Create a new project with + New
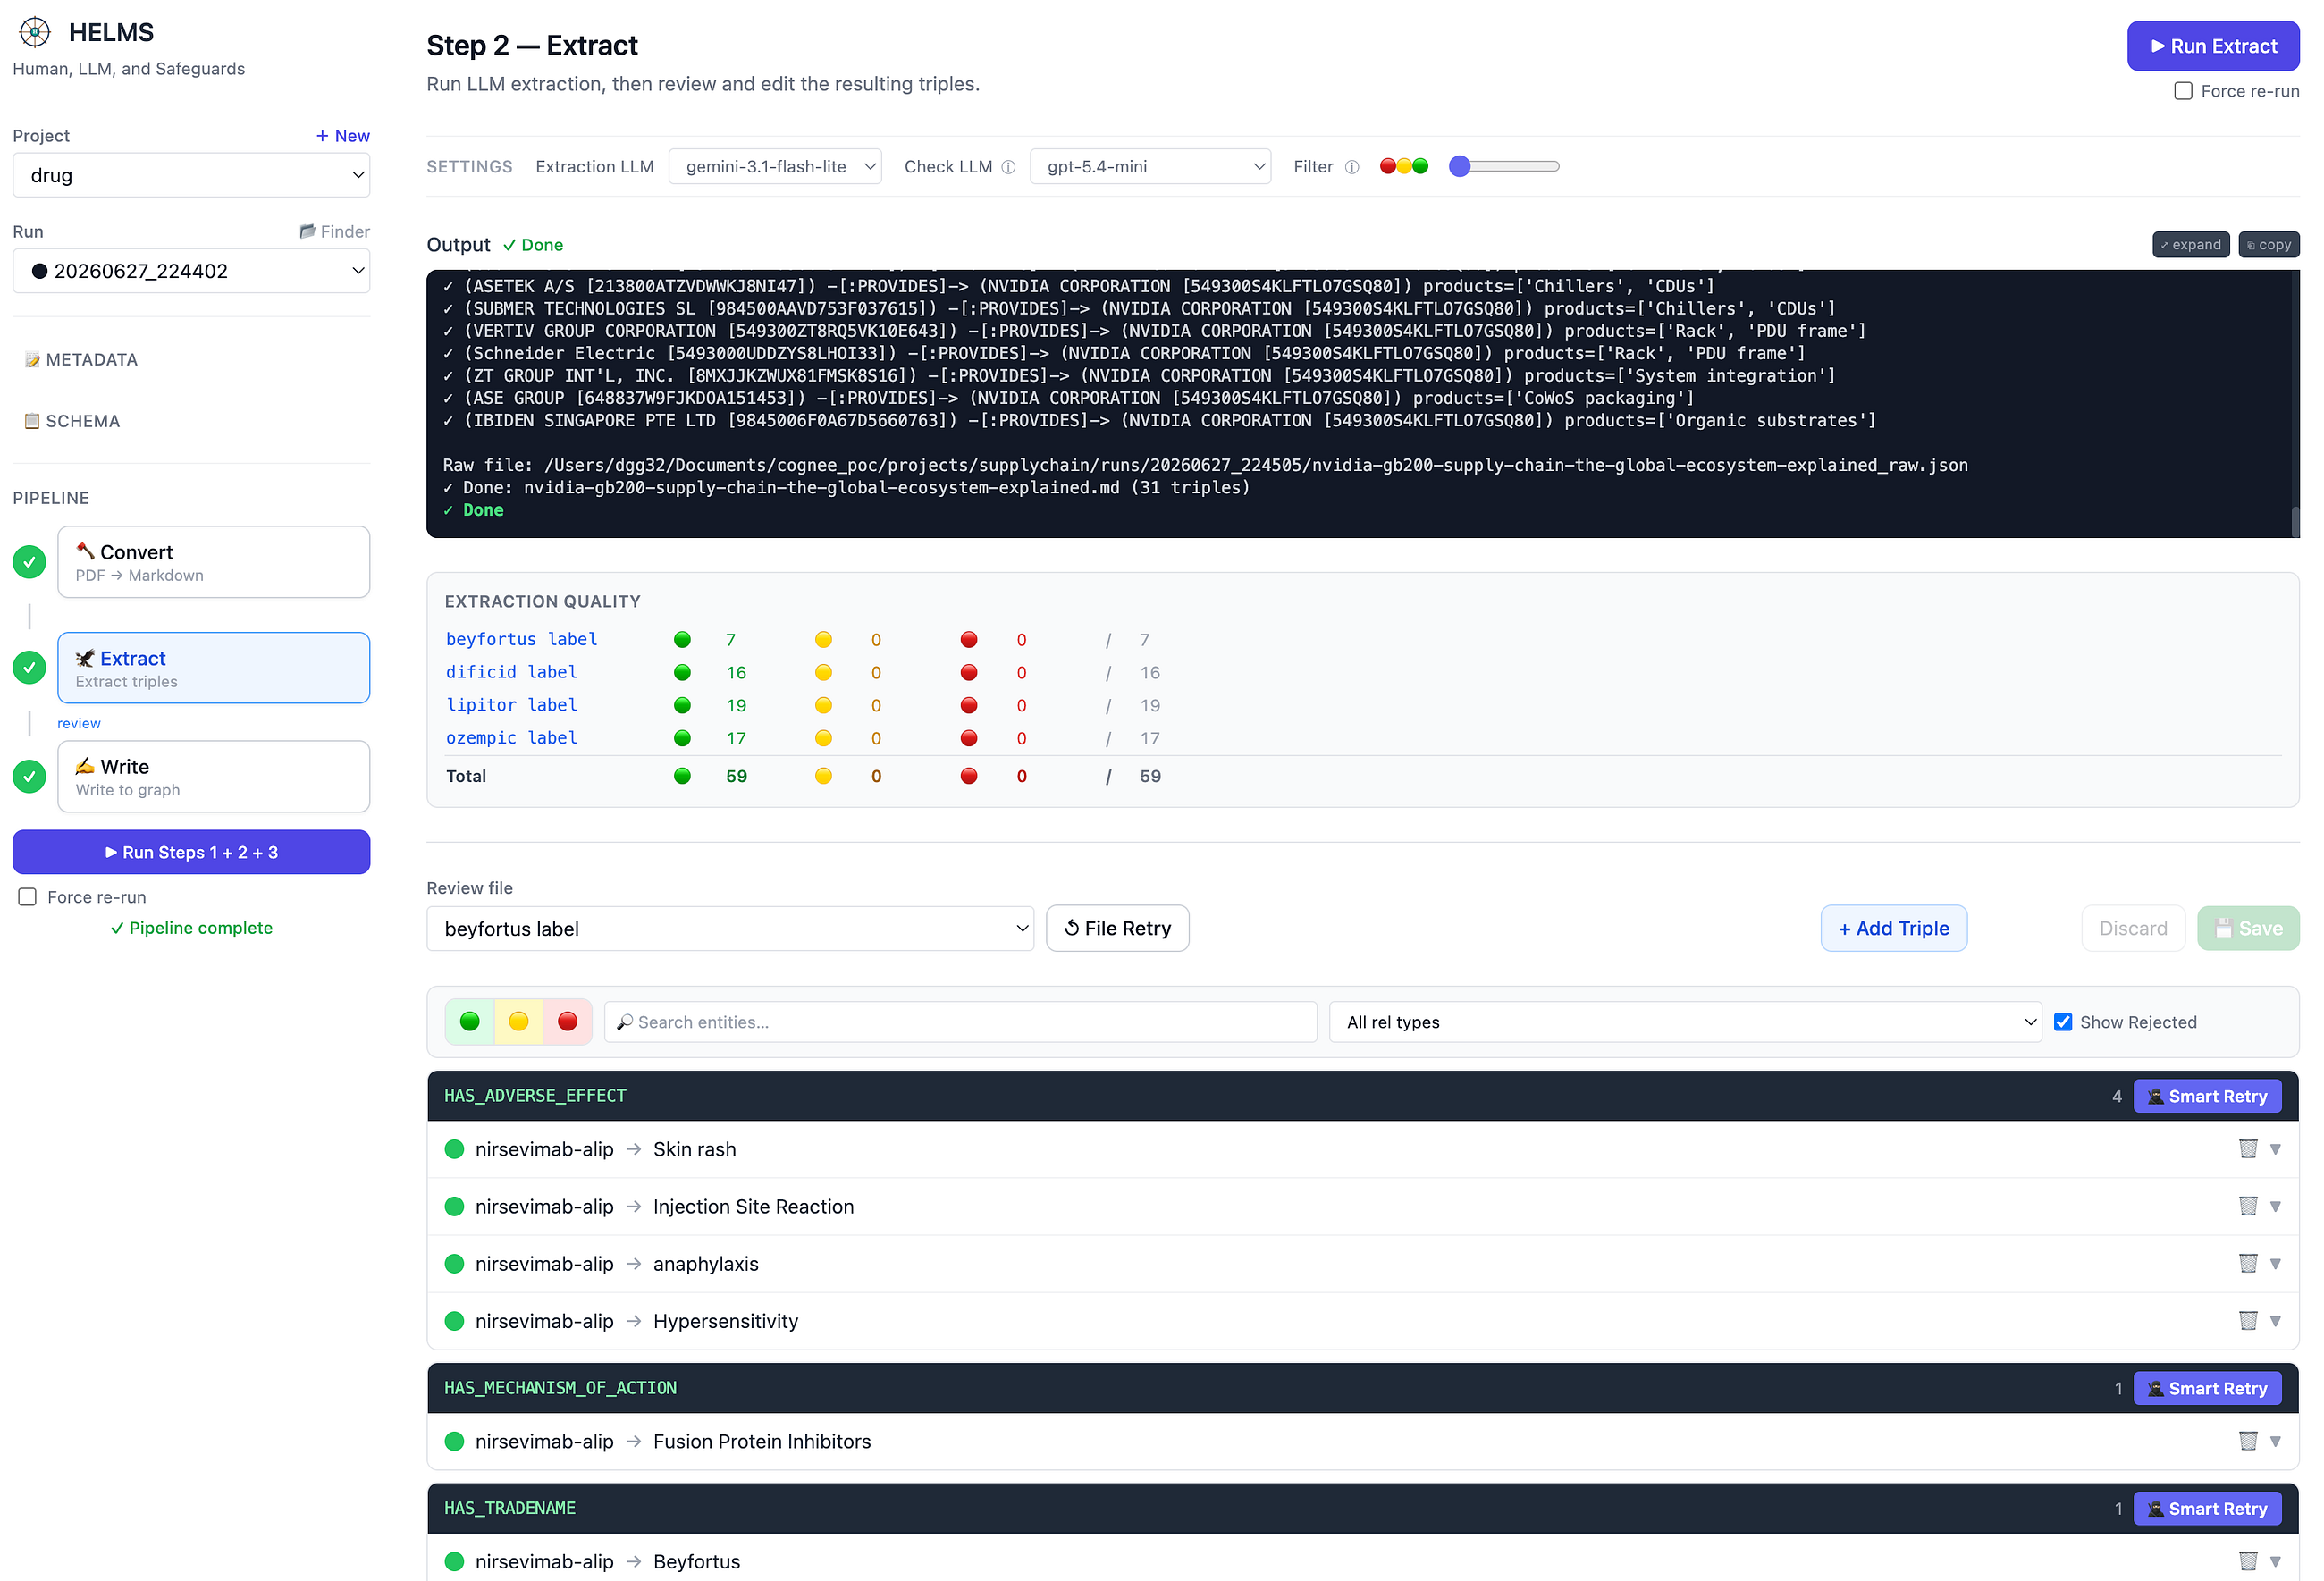 tap(343, 136)
